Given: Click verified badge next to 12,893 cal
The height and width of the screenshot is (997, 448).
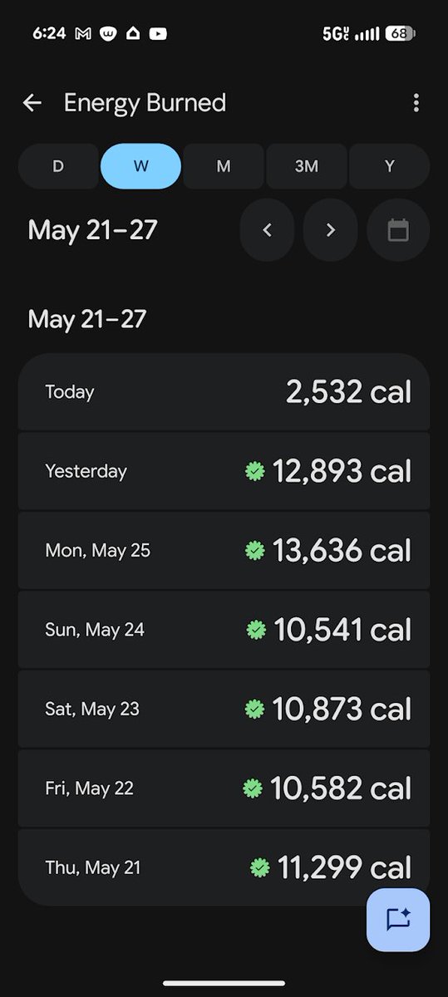Looking at the screenshot, I should [x=255, y=471].
